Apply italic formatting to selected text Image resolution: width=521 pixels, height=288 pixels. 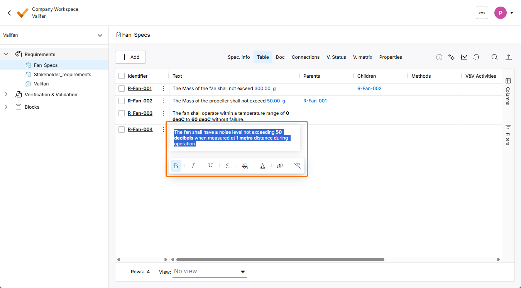193,166
